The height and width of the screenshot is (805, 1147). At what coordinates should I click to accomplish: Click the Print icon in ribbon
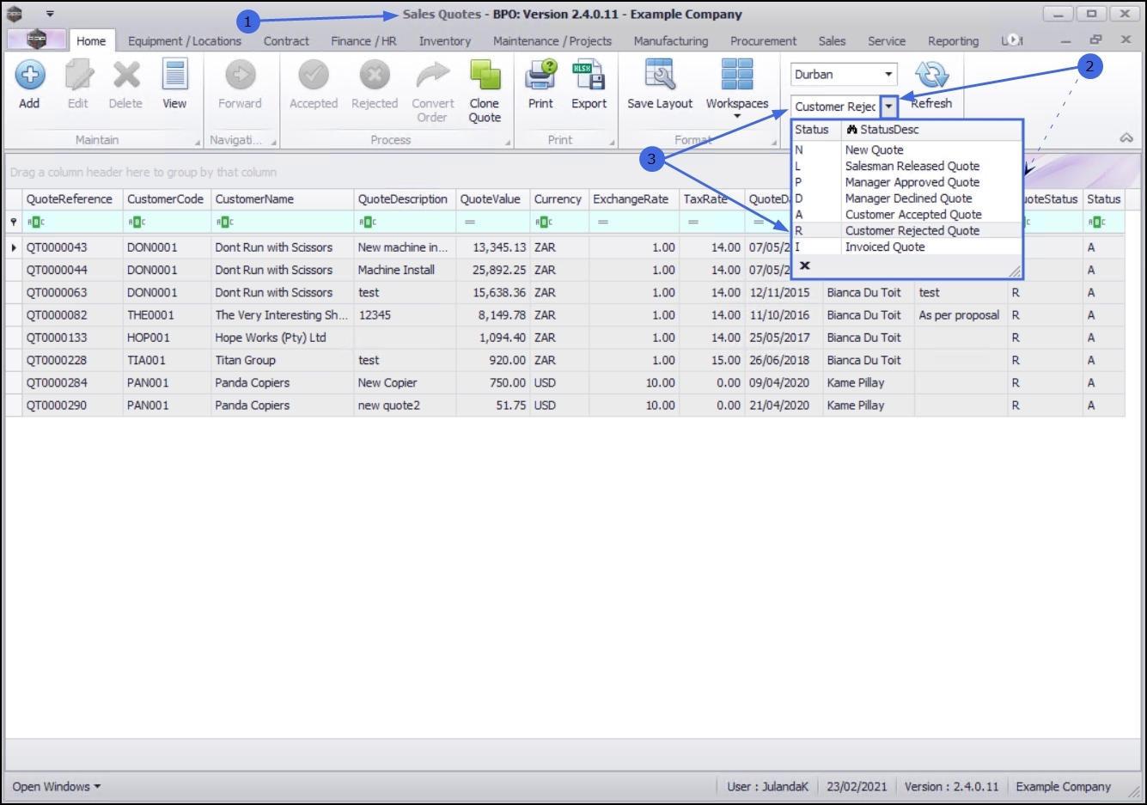click(x=540, y=76)
